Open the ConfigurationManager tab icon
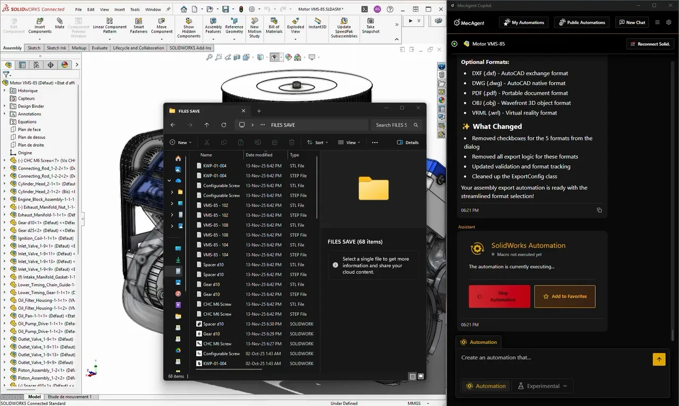Viewport: 679px width, 406px height. click(37, 65)
